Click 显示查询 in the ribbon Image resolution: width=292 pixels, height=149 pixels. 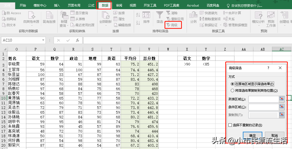79,13
